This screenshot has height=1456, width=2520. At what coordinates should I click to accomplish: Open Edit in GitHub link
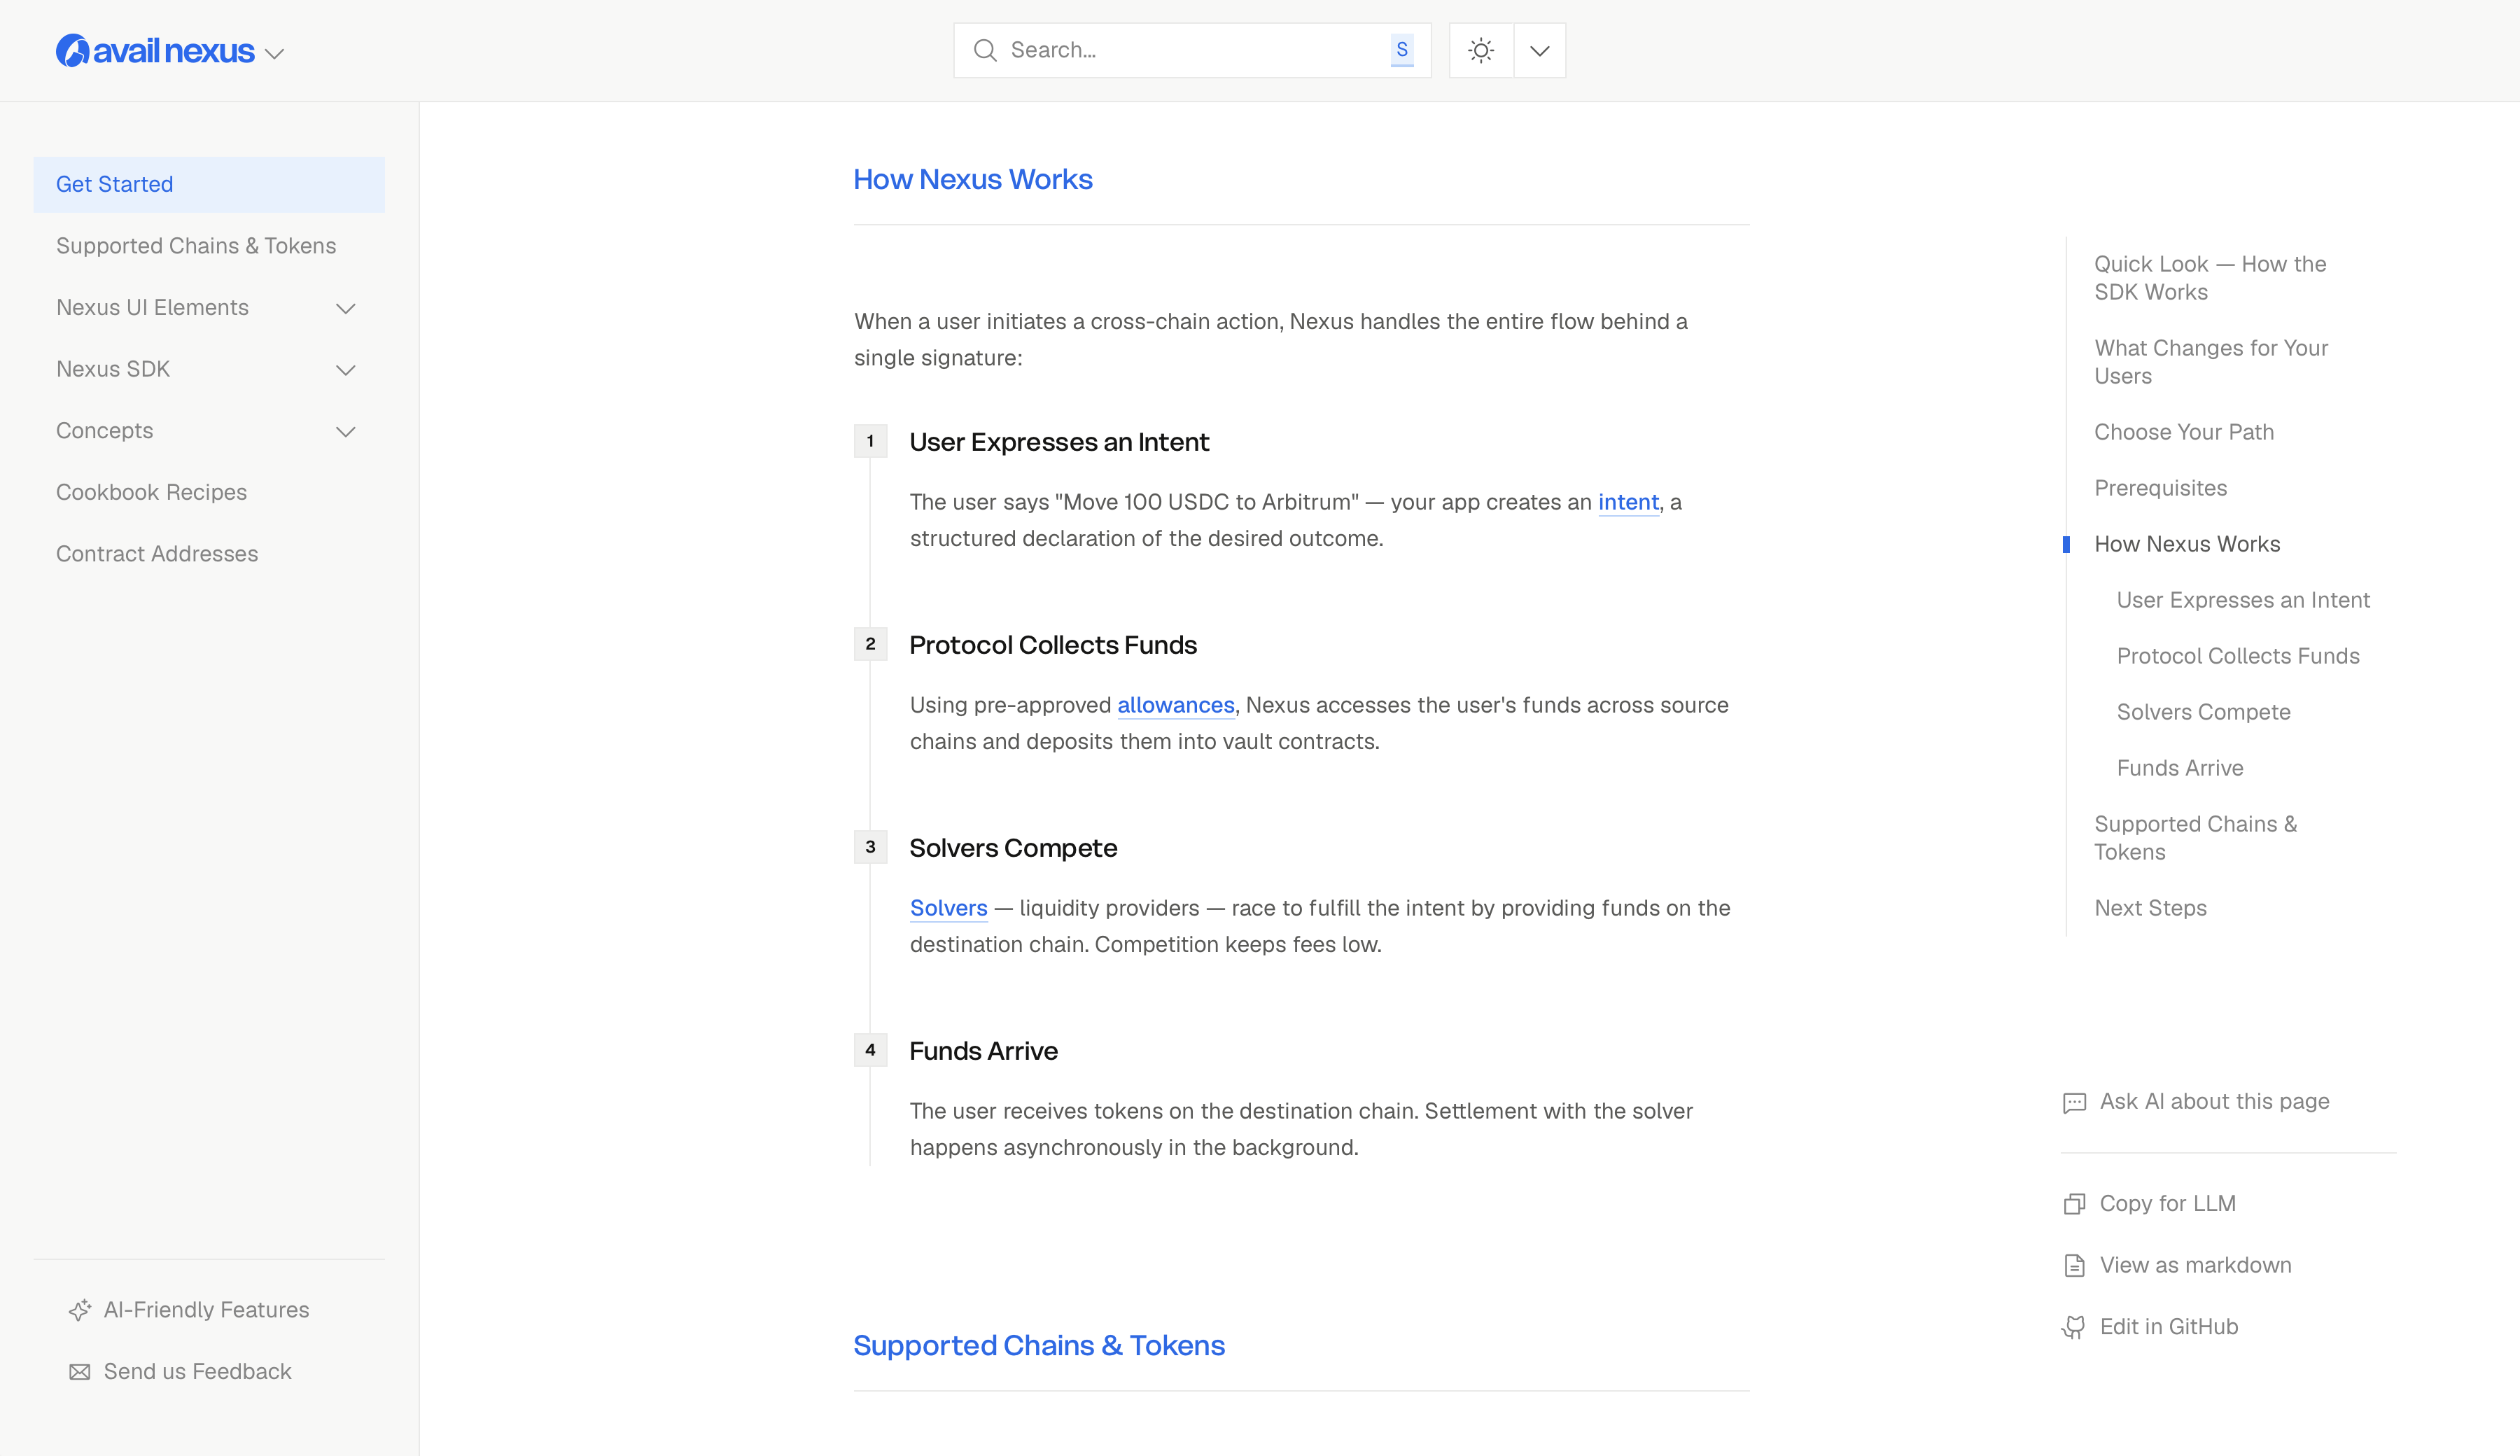tap(2169, 1327)
